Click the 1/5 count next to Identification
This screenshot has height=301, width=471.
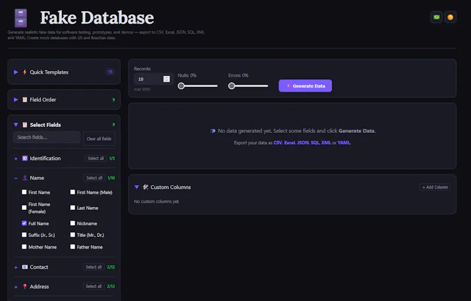click(x=112, y=158)
